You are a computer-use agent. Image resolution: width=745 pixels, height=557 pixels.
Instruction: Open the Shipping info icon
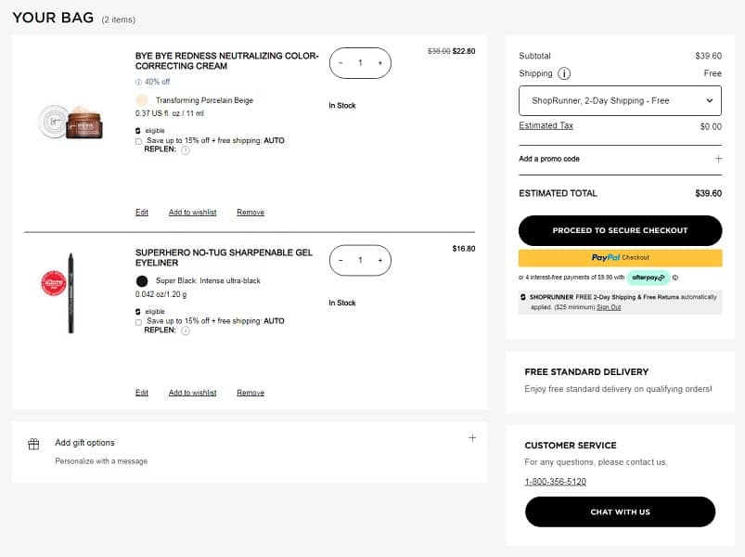pos(564,74)
